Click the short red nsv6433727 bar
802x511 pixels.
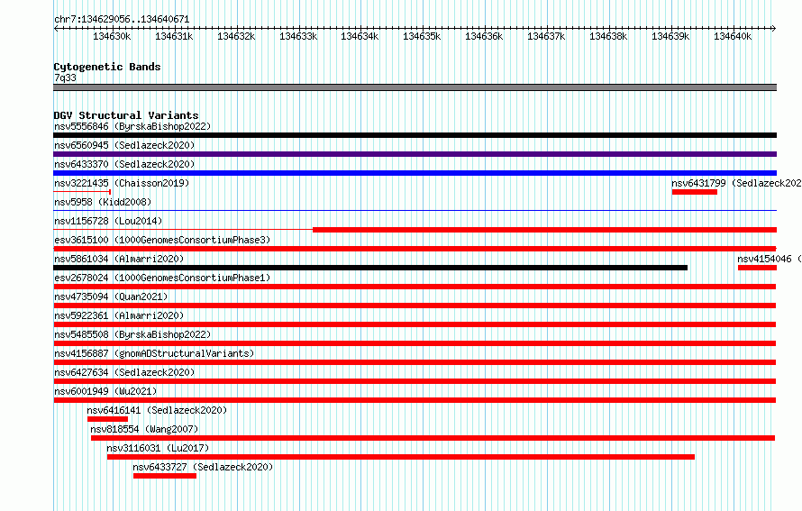165,476
